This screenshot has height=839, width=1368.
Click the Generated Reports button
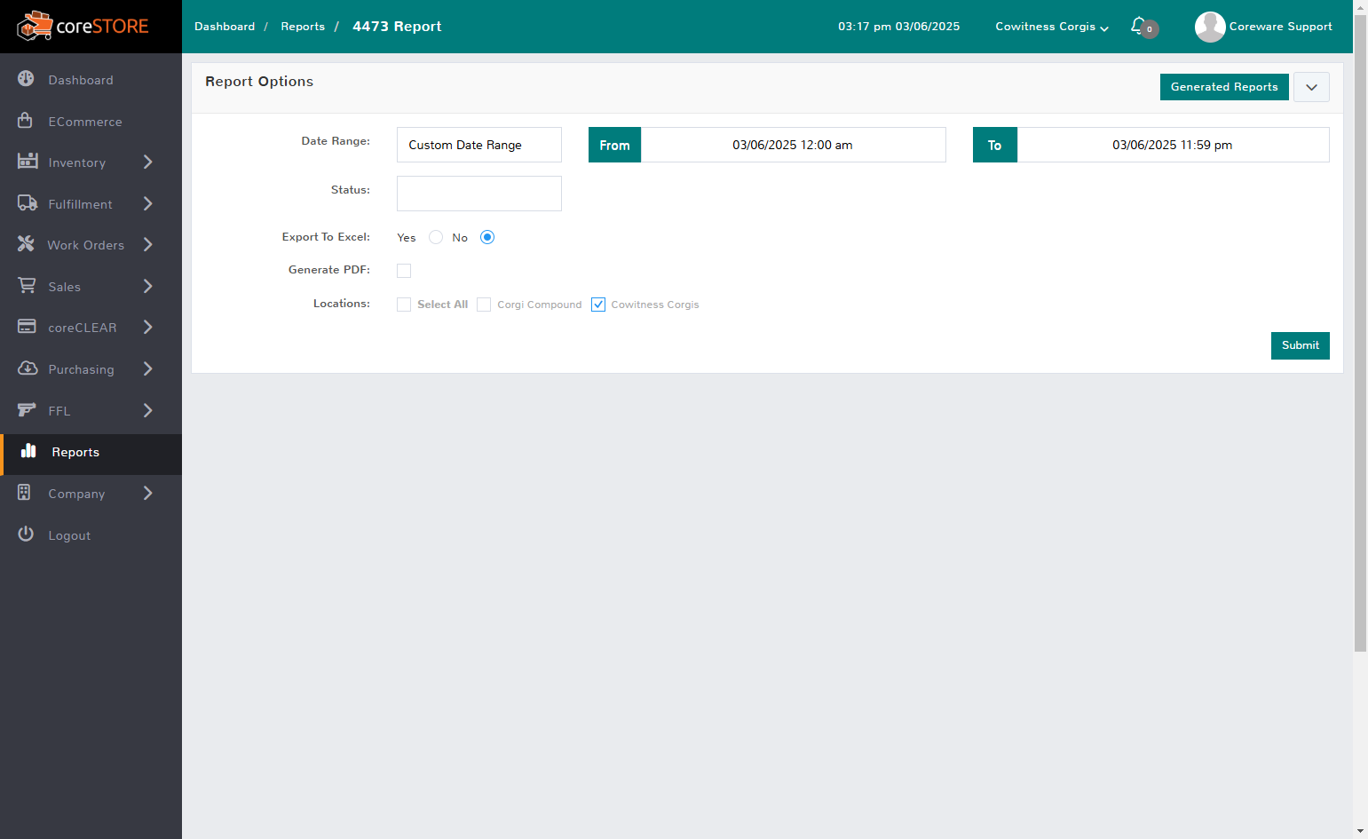(x=1224, y=87)
